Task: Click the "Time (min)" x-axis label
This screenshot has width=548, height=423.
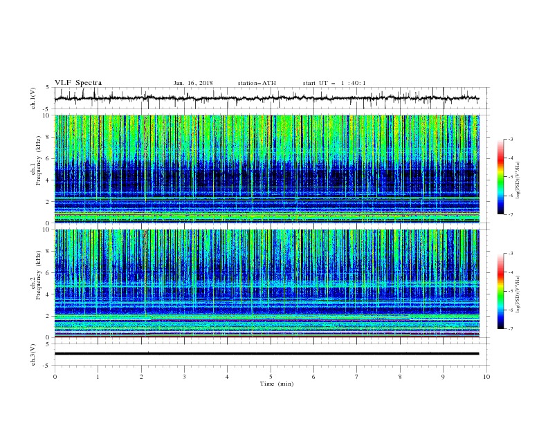Action: (277, 384)
